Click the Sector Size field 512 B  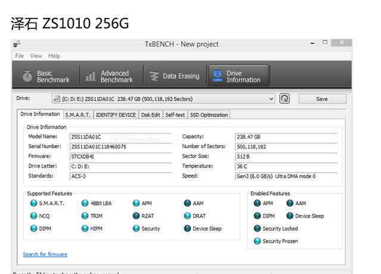286,157
